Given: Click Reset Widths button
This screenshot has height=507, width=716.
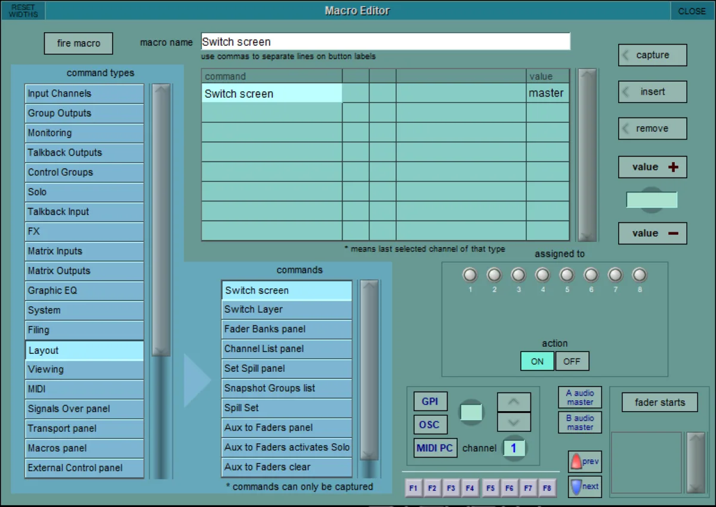Looking at the screenshot, I should click(x=23, y=11).
